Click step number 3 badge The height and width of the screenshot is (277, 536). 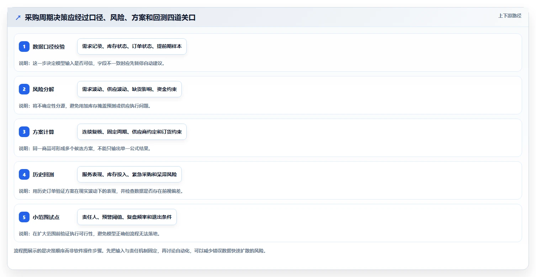[24, 132]
